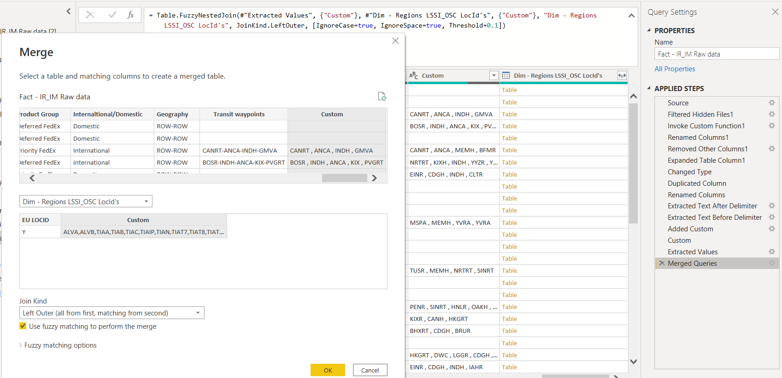
Task: Expand Fuzzy matching options
Action: pyautogui.click(x=58, y=345)
